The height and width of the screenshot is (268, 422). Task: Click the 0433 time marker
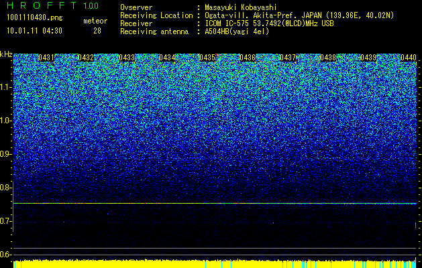tap(127, 58)
